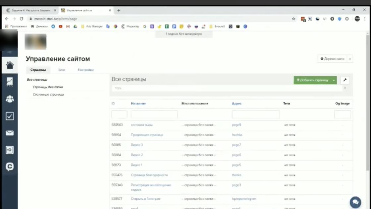Screen dimensions: 371x209
Task: Switch to the first browser tab 'Задание 4'
Action: pyautogui.click(x=30, y=10)
